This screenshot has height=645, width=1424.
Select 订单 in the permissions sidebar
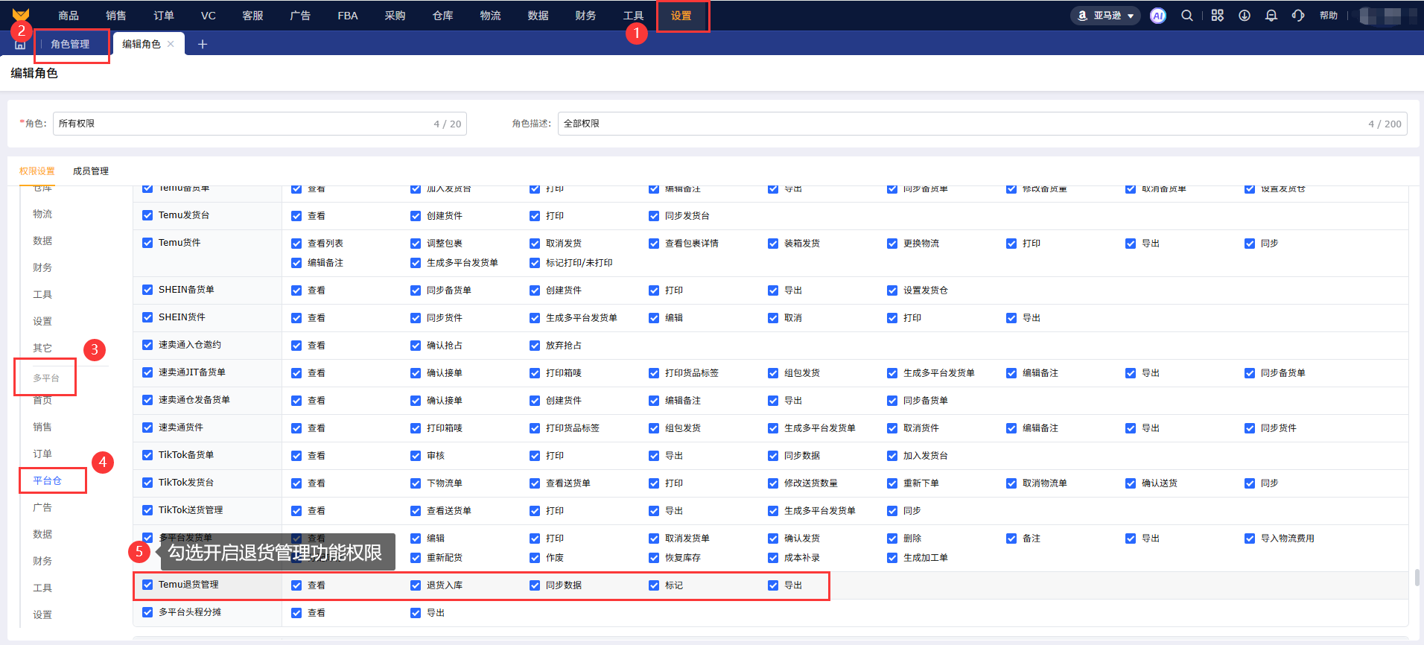42,454
